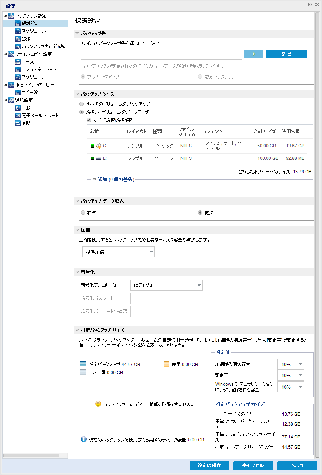Select すべてのボリュームのバックアップ radio button
322x475 pixels.
pyautogui.click(x=81, y=104)
